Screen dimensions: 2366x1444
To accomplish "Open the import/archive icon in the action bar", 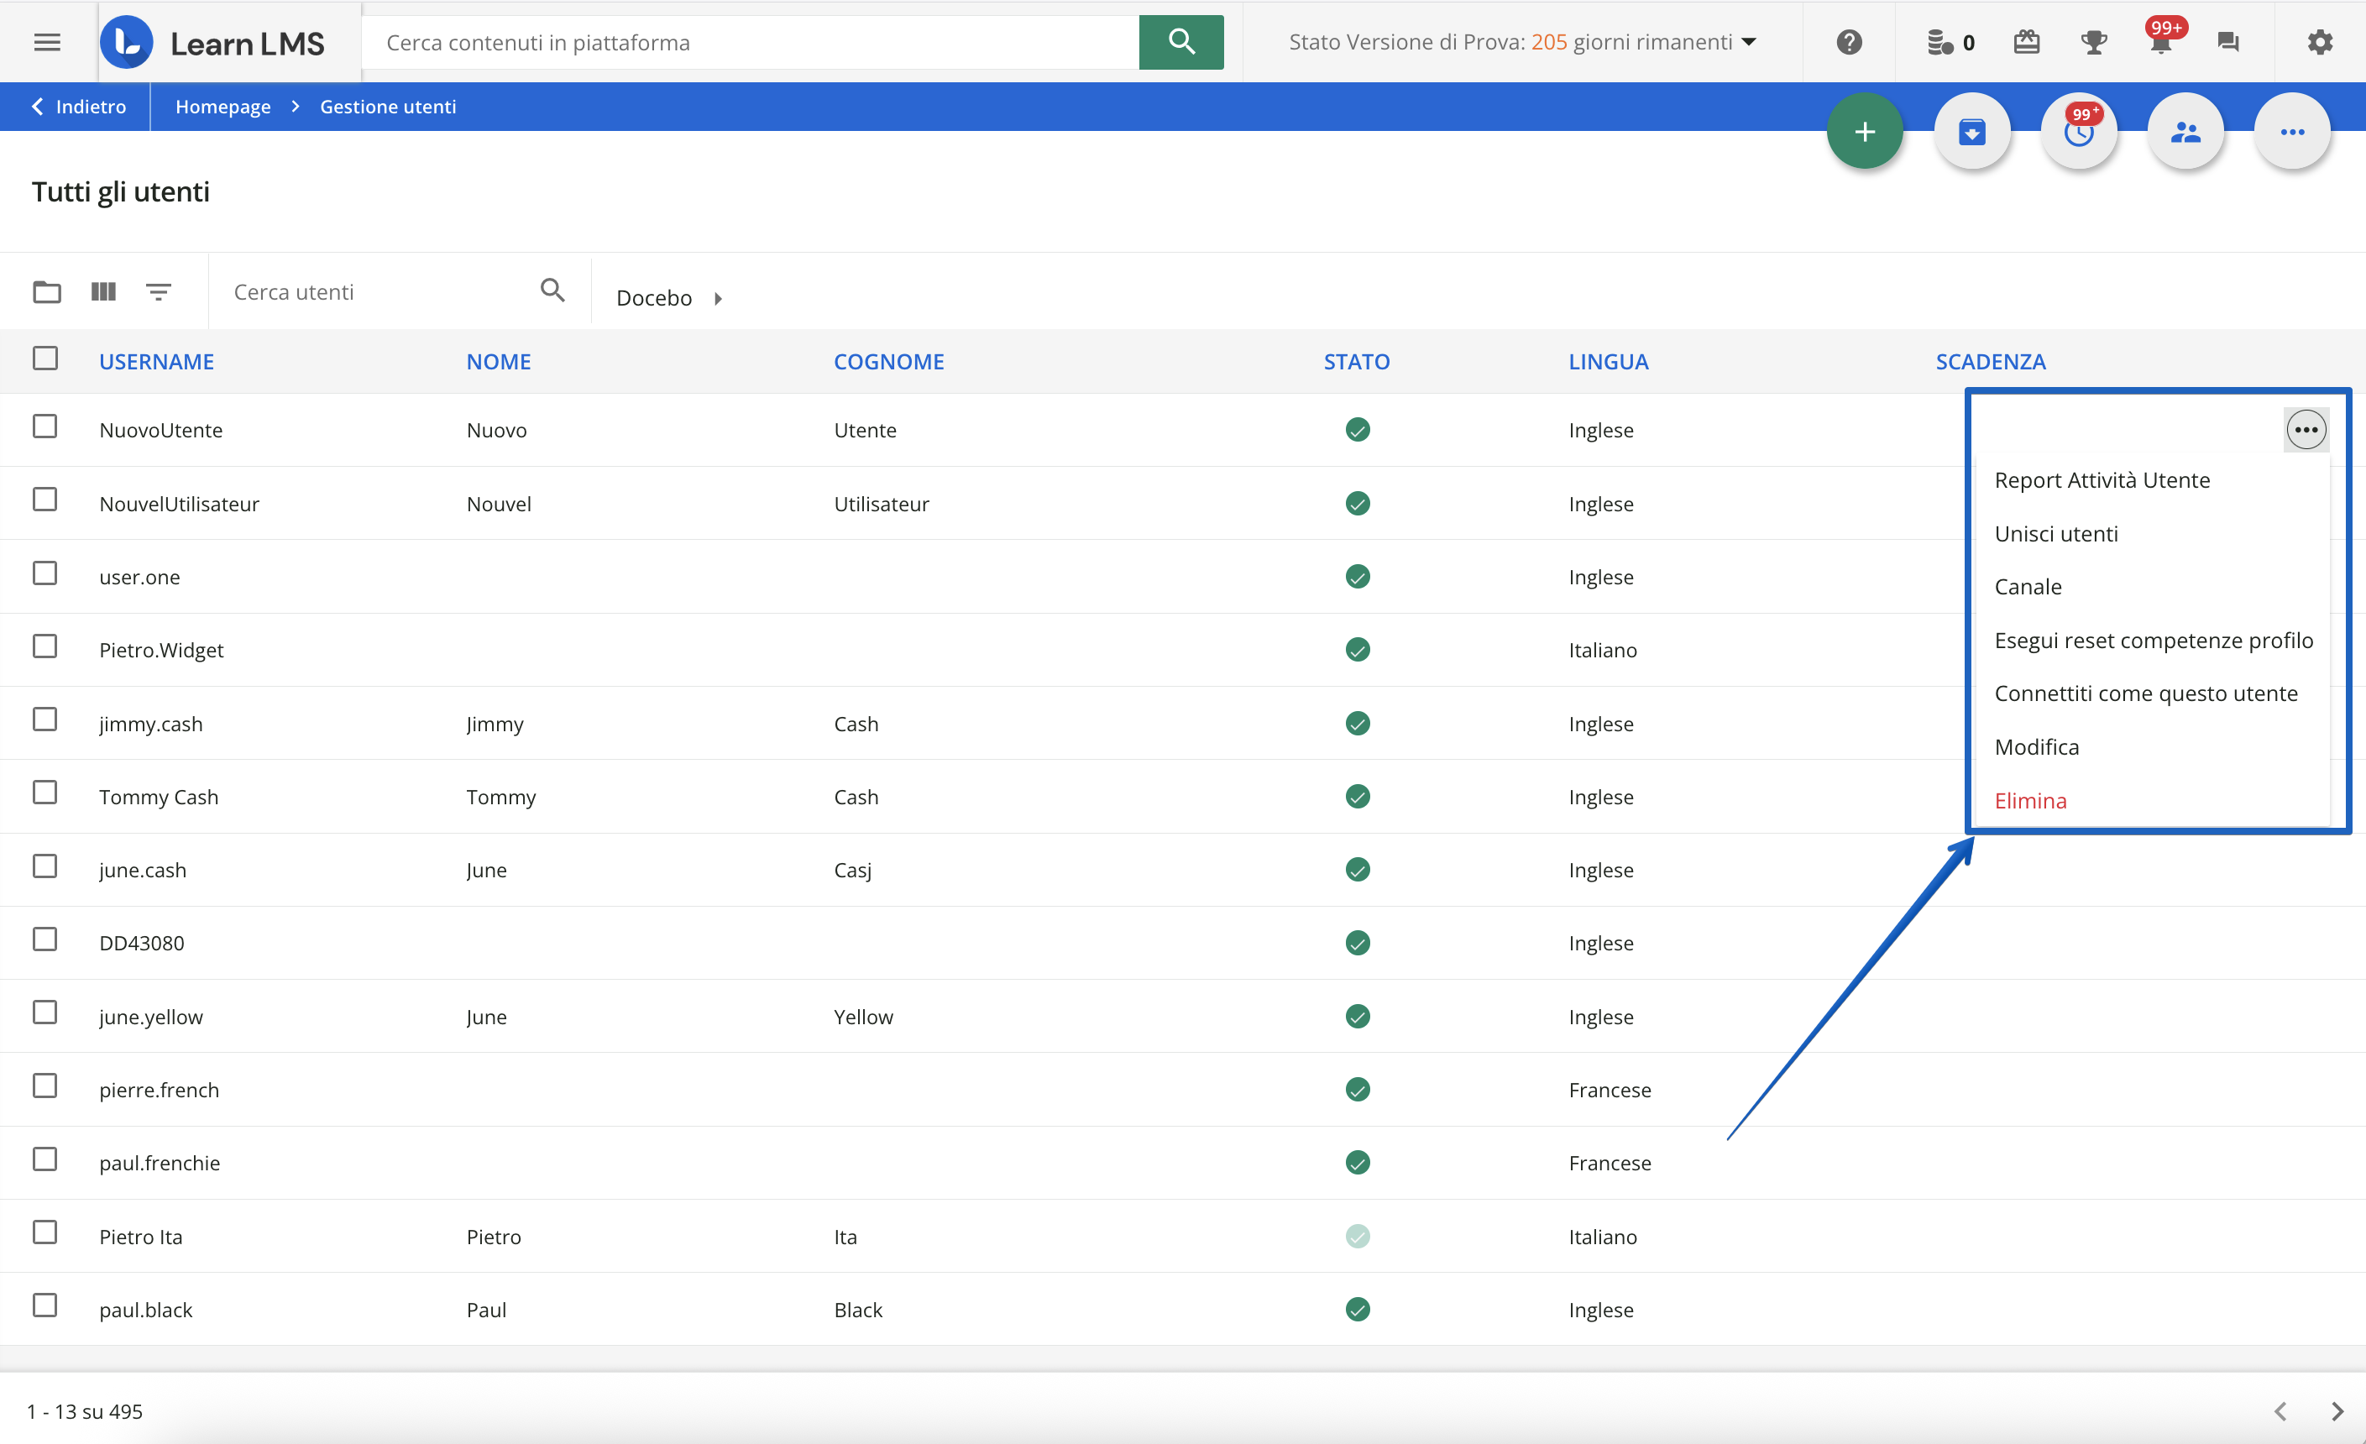I will (1973, 131).
